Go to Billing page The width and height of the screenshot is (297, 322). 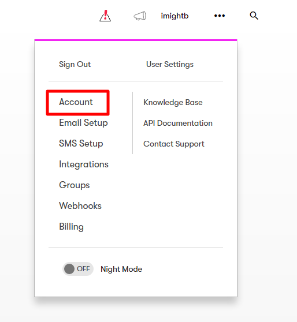[71, 227]
